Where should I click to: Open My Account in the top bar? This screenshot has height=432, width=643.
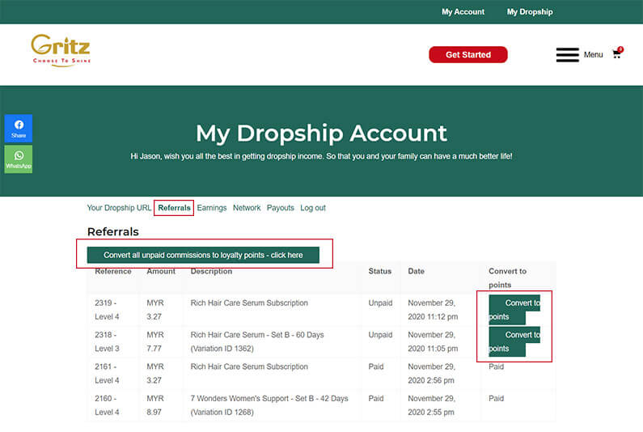(463, 12)
